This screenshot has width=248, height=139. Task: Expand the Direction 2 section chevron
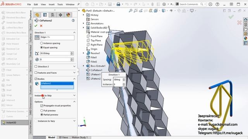coord(74,66)
